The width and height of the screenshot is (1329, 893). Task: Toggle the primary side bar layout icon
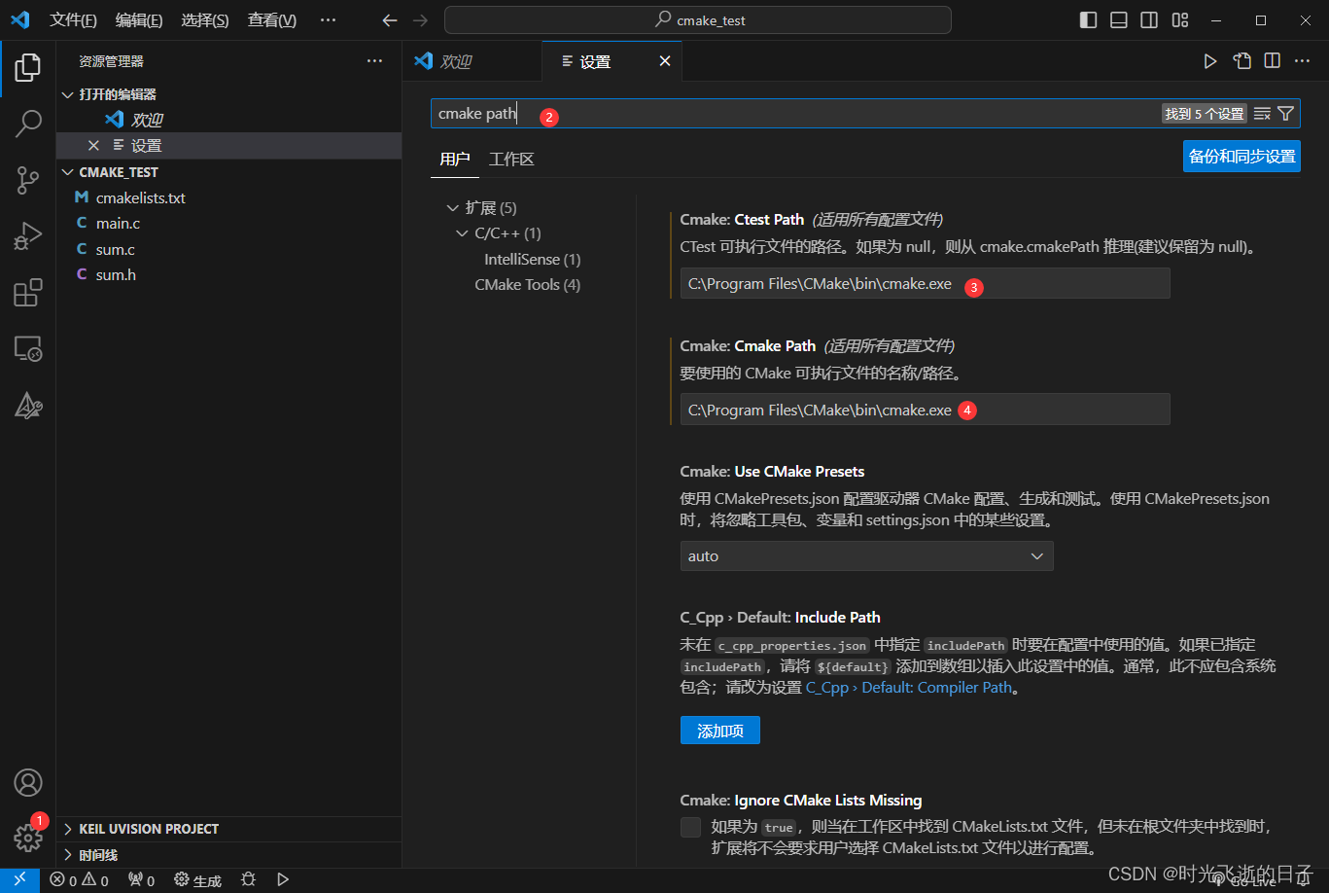[x=1089, y=20]
